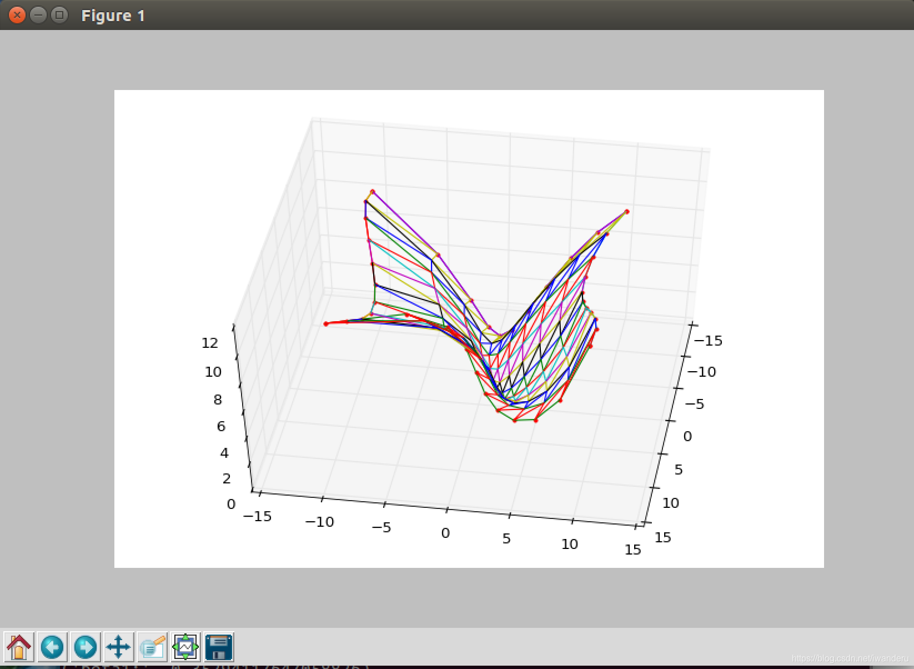Click the red vertex at the top-right wing tip
The image size is (914, 669).
click(627, 211)
